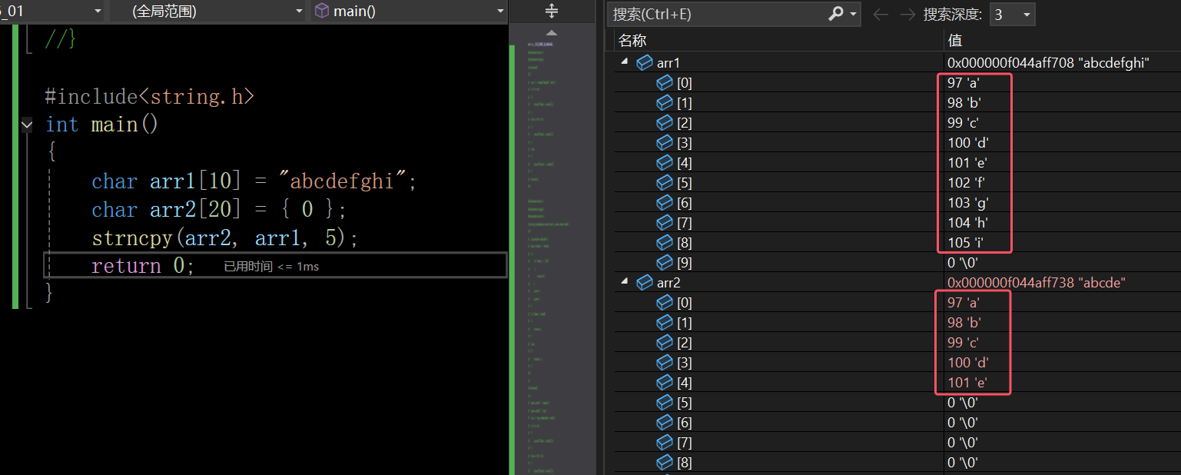1181x475 pixels.
Task: Open the global scope (全局范围) dropdown
Action: coord(207,12)
